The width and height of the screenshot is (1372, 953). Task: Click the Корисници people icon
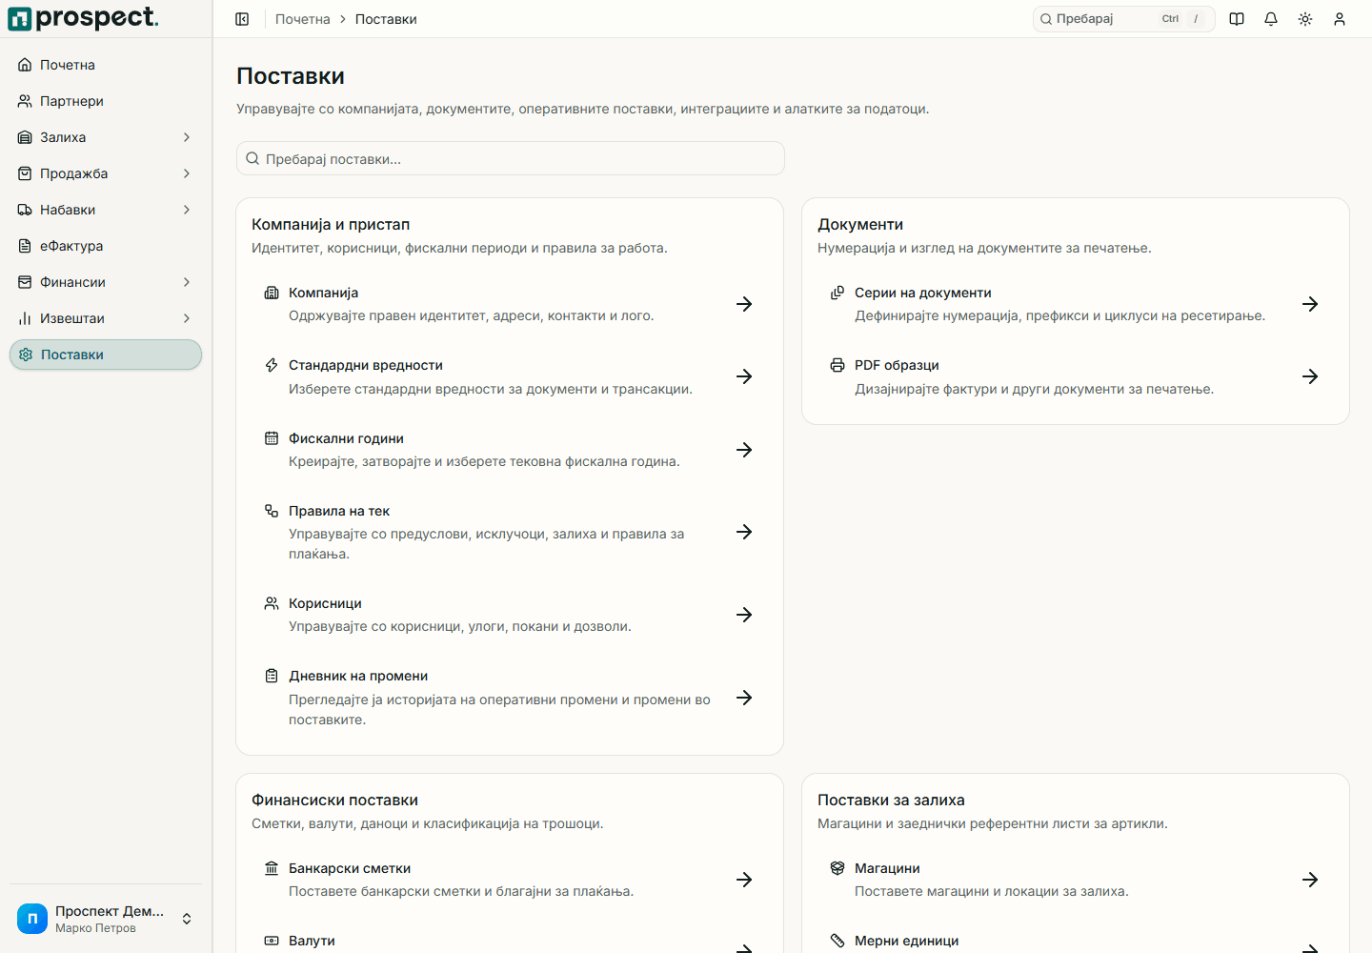272,603
